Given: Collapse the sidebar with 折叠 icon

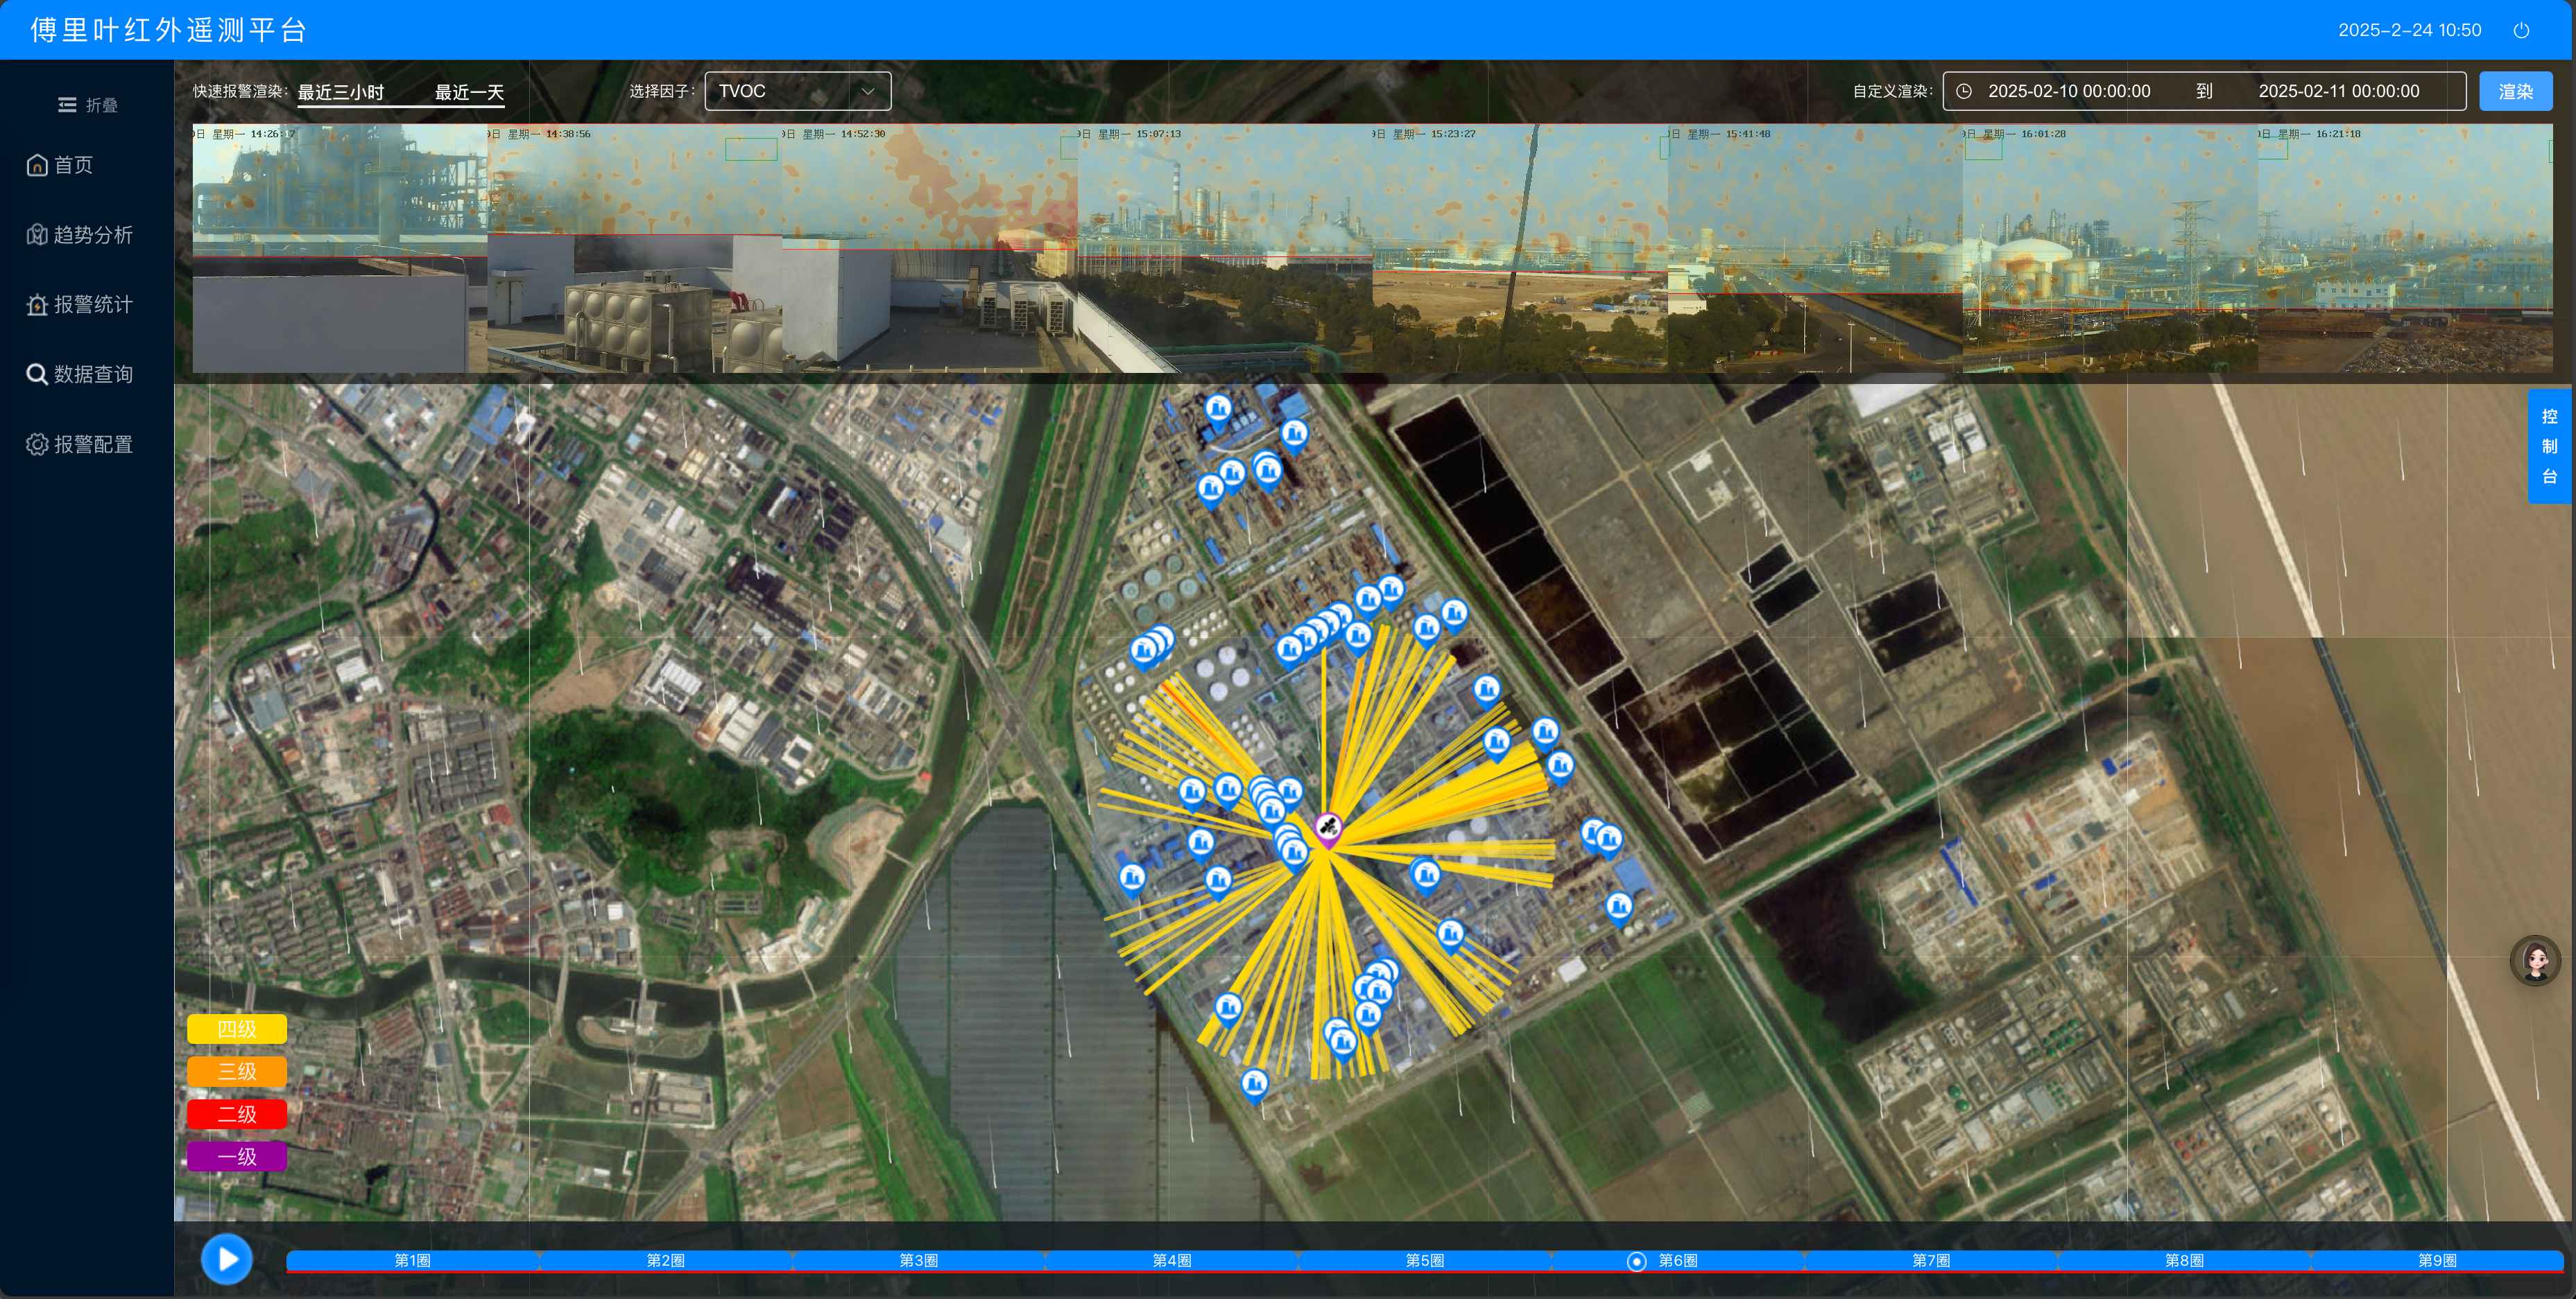Looking at the screenshot, I should (x=67, y=105).
